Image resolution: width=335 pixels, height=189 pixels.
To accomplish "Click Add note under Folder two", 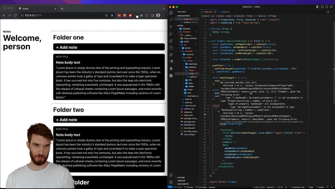I will click(108, 120).
